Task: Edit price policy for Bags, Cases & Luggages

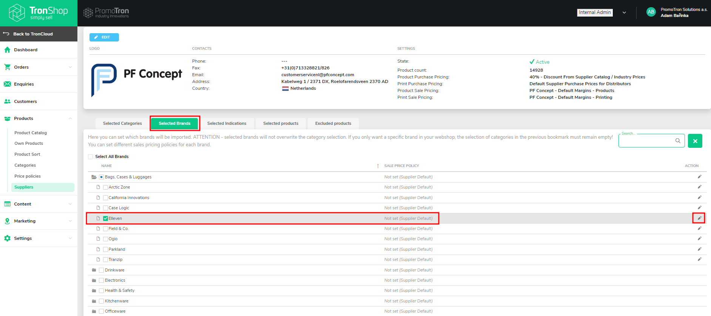Action: tap(699, 177)
